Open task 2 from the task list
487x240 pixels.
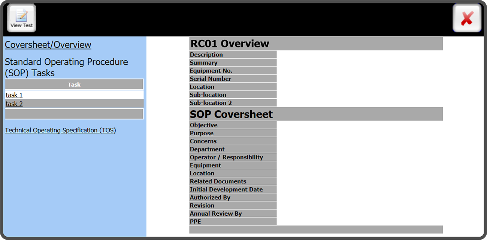pos(14,104)
